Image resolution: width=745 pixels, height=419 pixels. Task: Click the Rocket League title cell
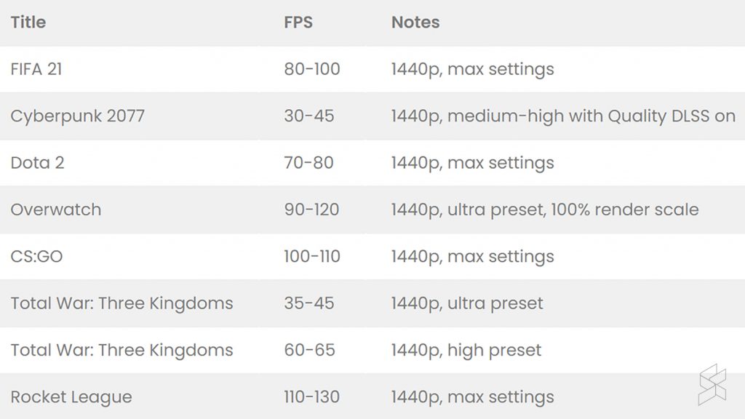71,397
